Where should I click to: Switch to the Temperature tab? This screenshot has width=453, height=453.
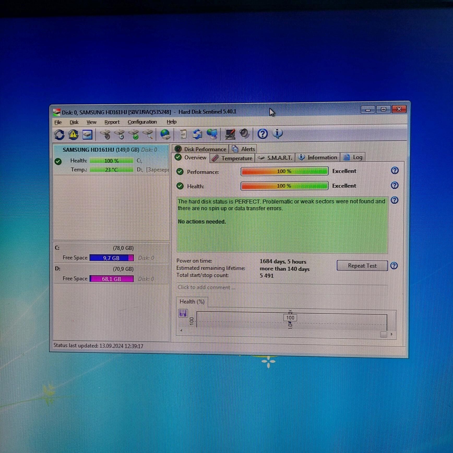232,158
